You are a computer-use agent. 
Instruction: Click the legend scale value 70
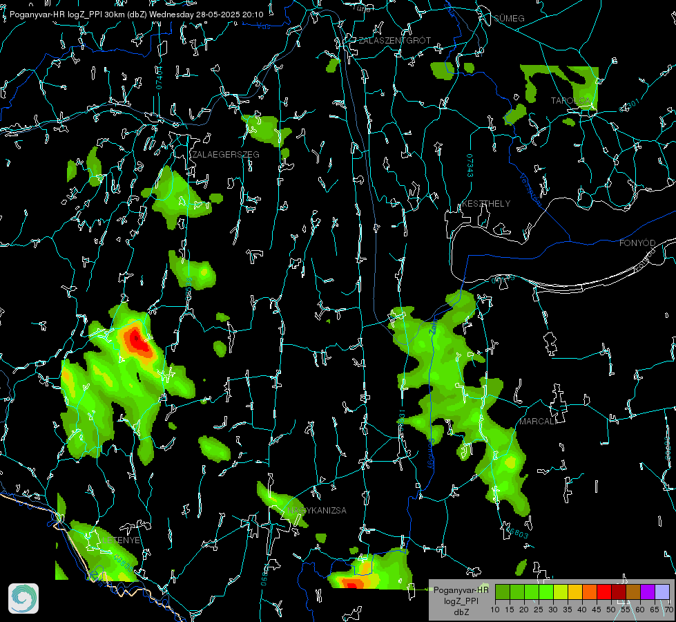tap(668, 610)
